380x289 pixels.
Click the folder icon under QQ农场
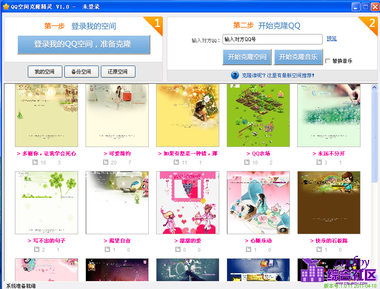coord(247,162)
